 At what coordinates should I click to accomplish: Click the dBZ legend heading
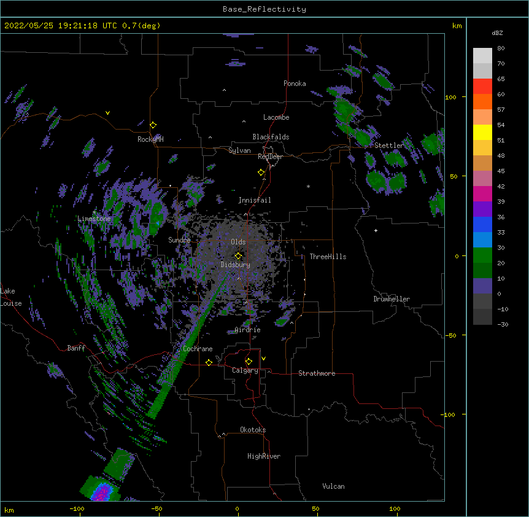click(497, 33)
